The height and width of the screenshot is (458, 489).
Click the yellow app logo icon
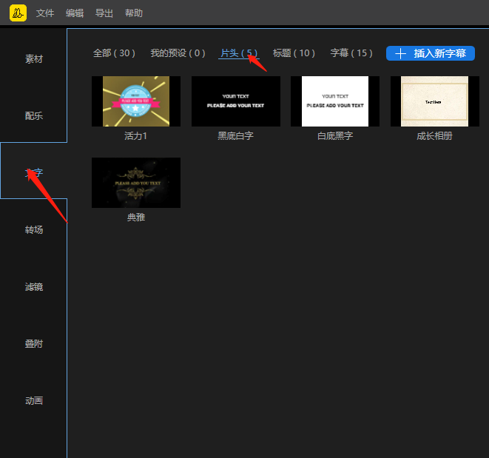18,13
